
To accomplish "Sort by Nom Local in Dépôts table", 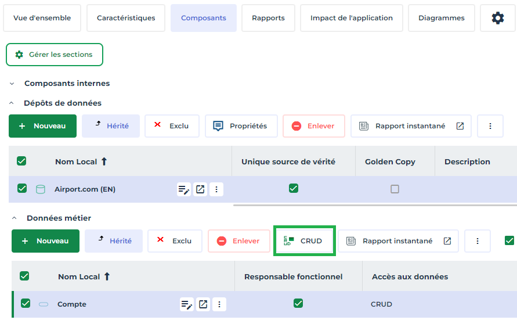I will pyautogui.click(x=81, y=161).
